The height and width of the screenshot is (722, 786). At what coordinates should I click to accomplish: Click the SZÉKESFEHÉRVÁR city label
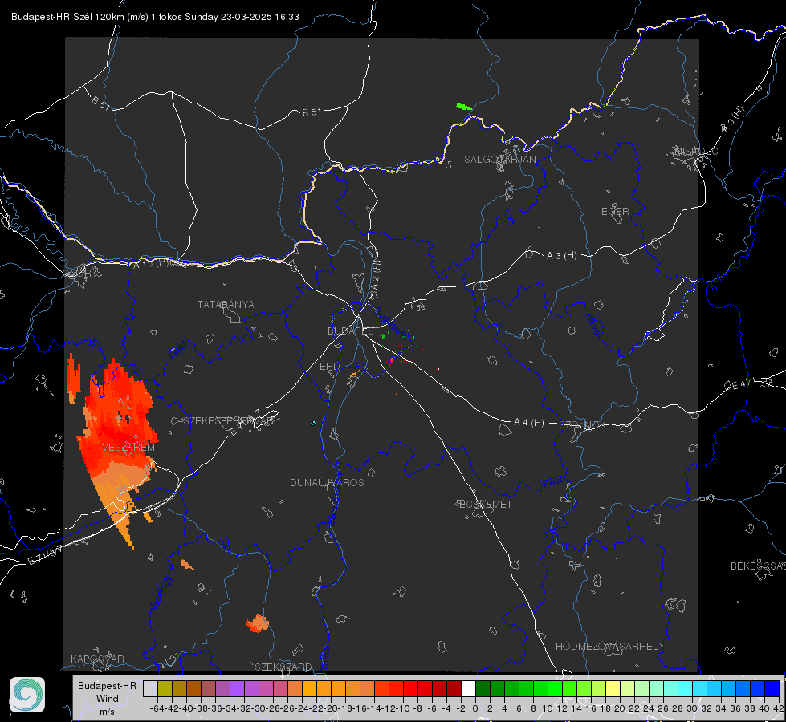tap(229, 421)
